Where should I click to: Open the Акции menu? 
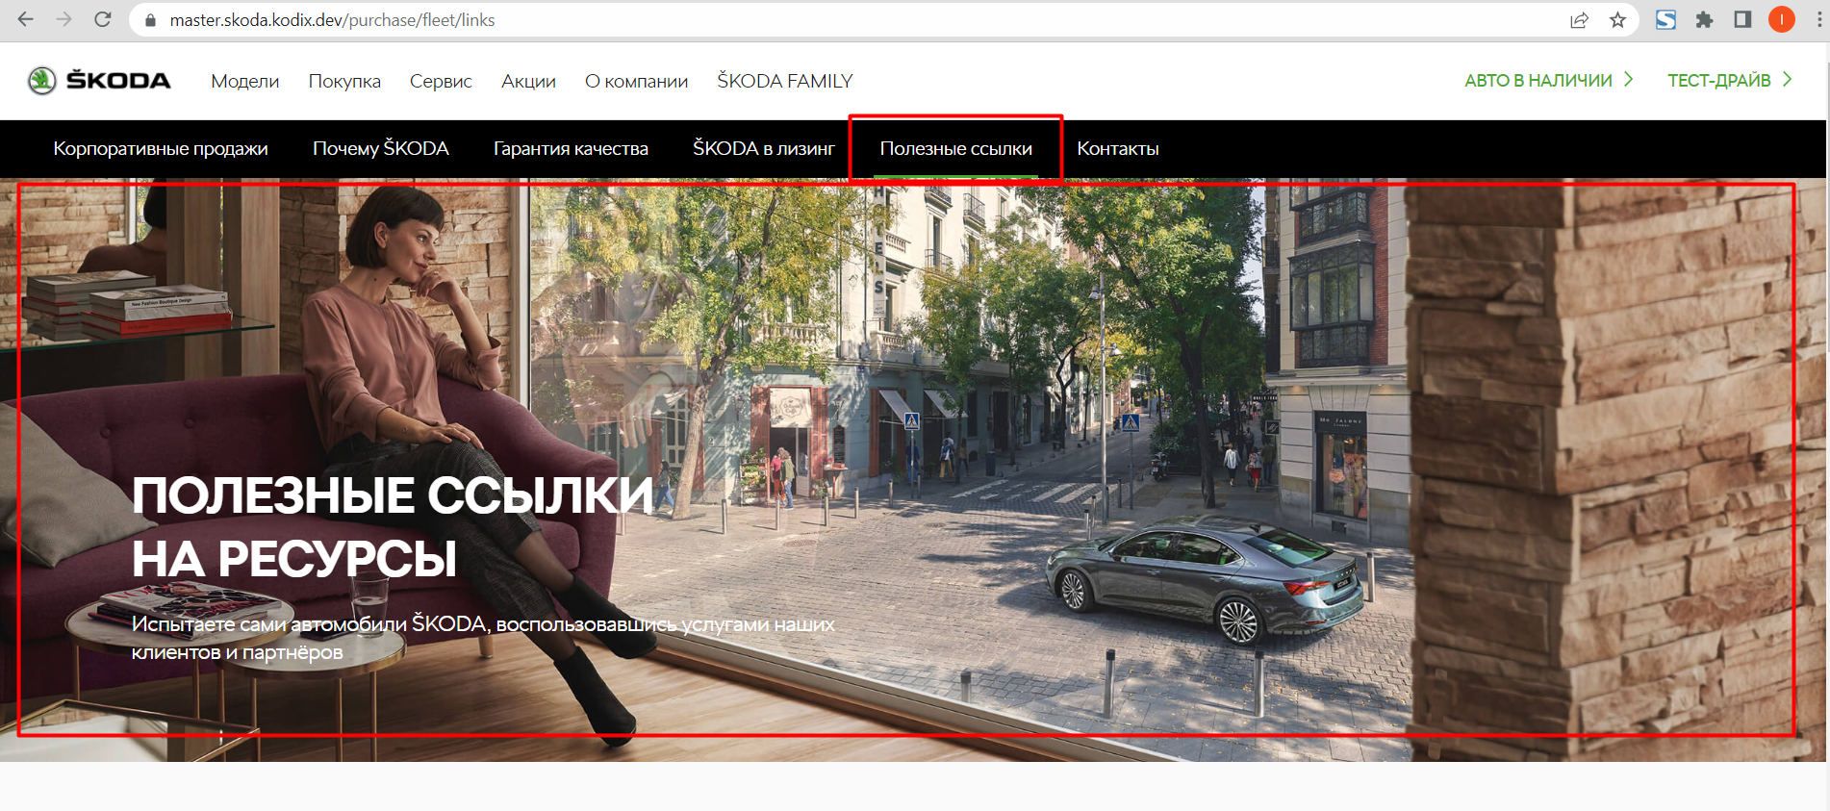[x=528, y=81]
